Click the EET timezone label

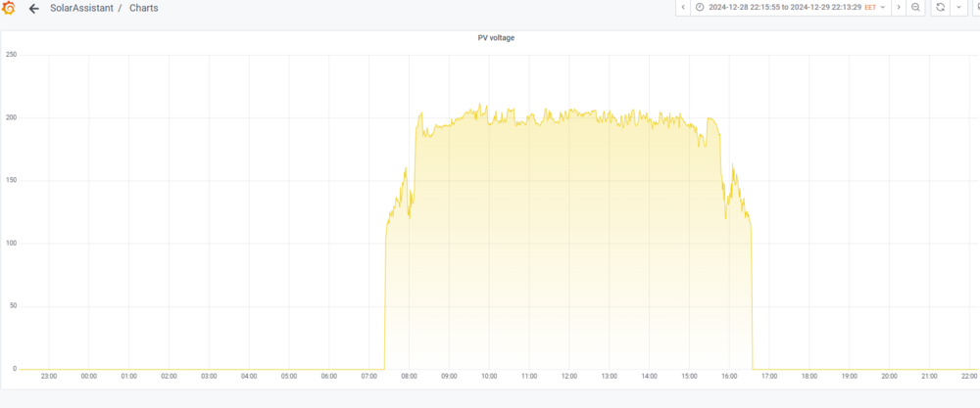[870, 8]
